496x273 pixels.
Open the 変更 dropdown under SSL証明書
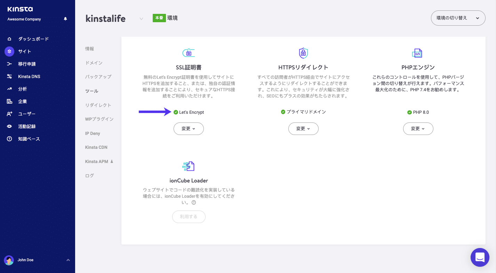click(x=189, y=128)
